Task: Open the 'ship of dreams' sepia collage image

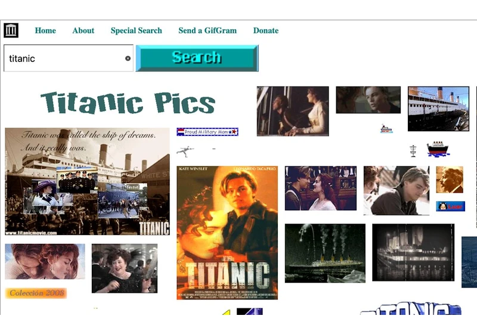Action: (87, 181)
